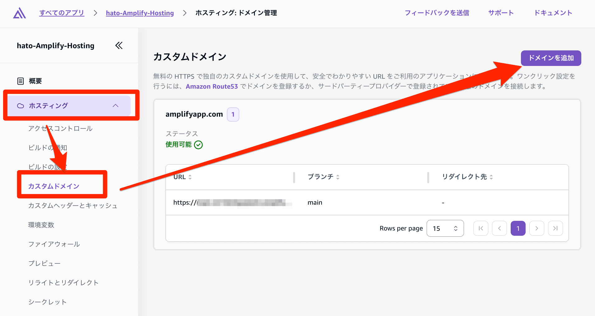This screenshot has height=316, width=595.
Task: Click ホスティング: ドメイン管理 breadcrumb text
Action: point(236,13)
